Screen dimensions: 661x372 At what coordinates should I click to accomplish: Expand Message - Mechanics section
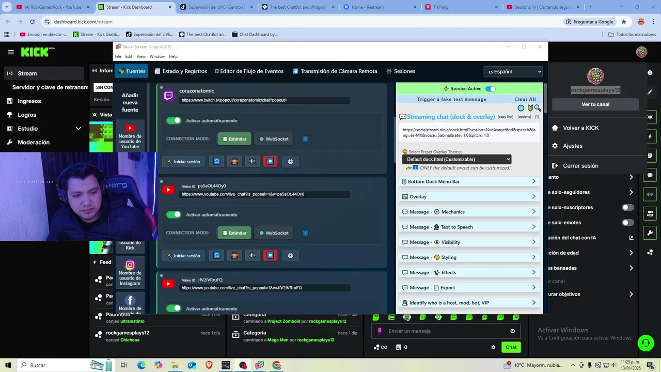coord(469,212)
